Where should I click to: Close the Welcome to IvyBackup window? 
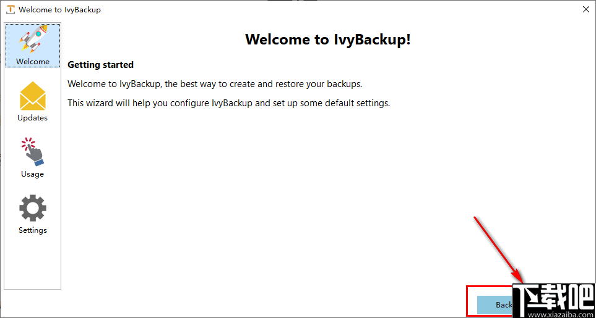pos(585,10)
